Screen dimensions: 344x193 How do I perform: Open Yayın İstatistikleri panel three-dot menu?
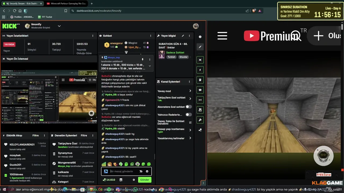93,36
